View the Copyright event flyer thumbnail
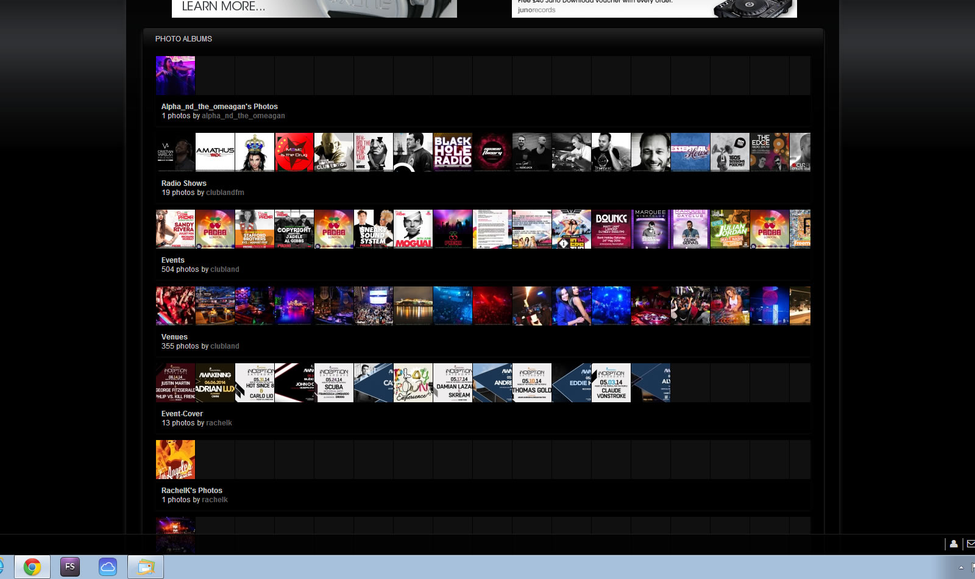This screenshot has height=579, width=975. tap(294, 229)
